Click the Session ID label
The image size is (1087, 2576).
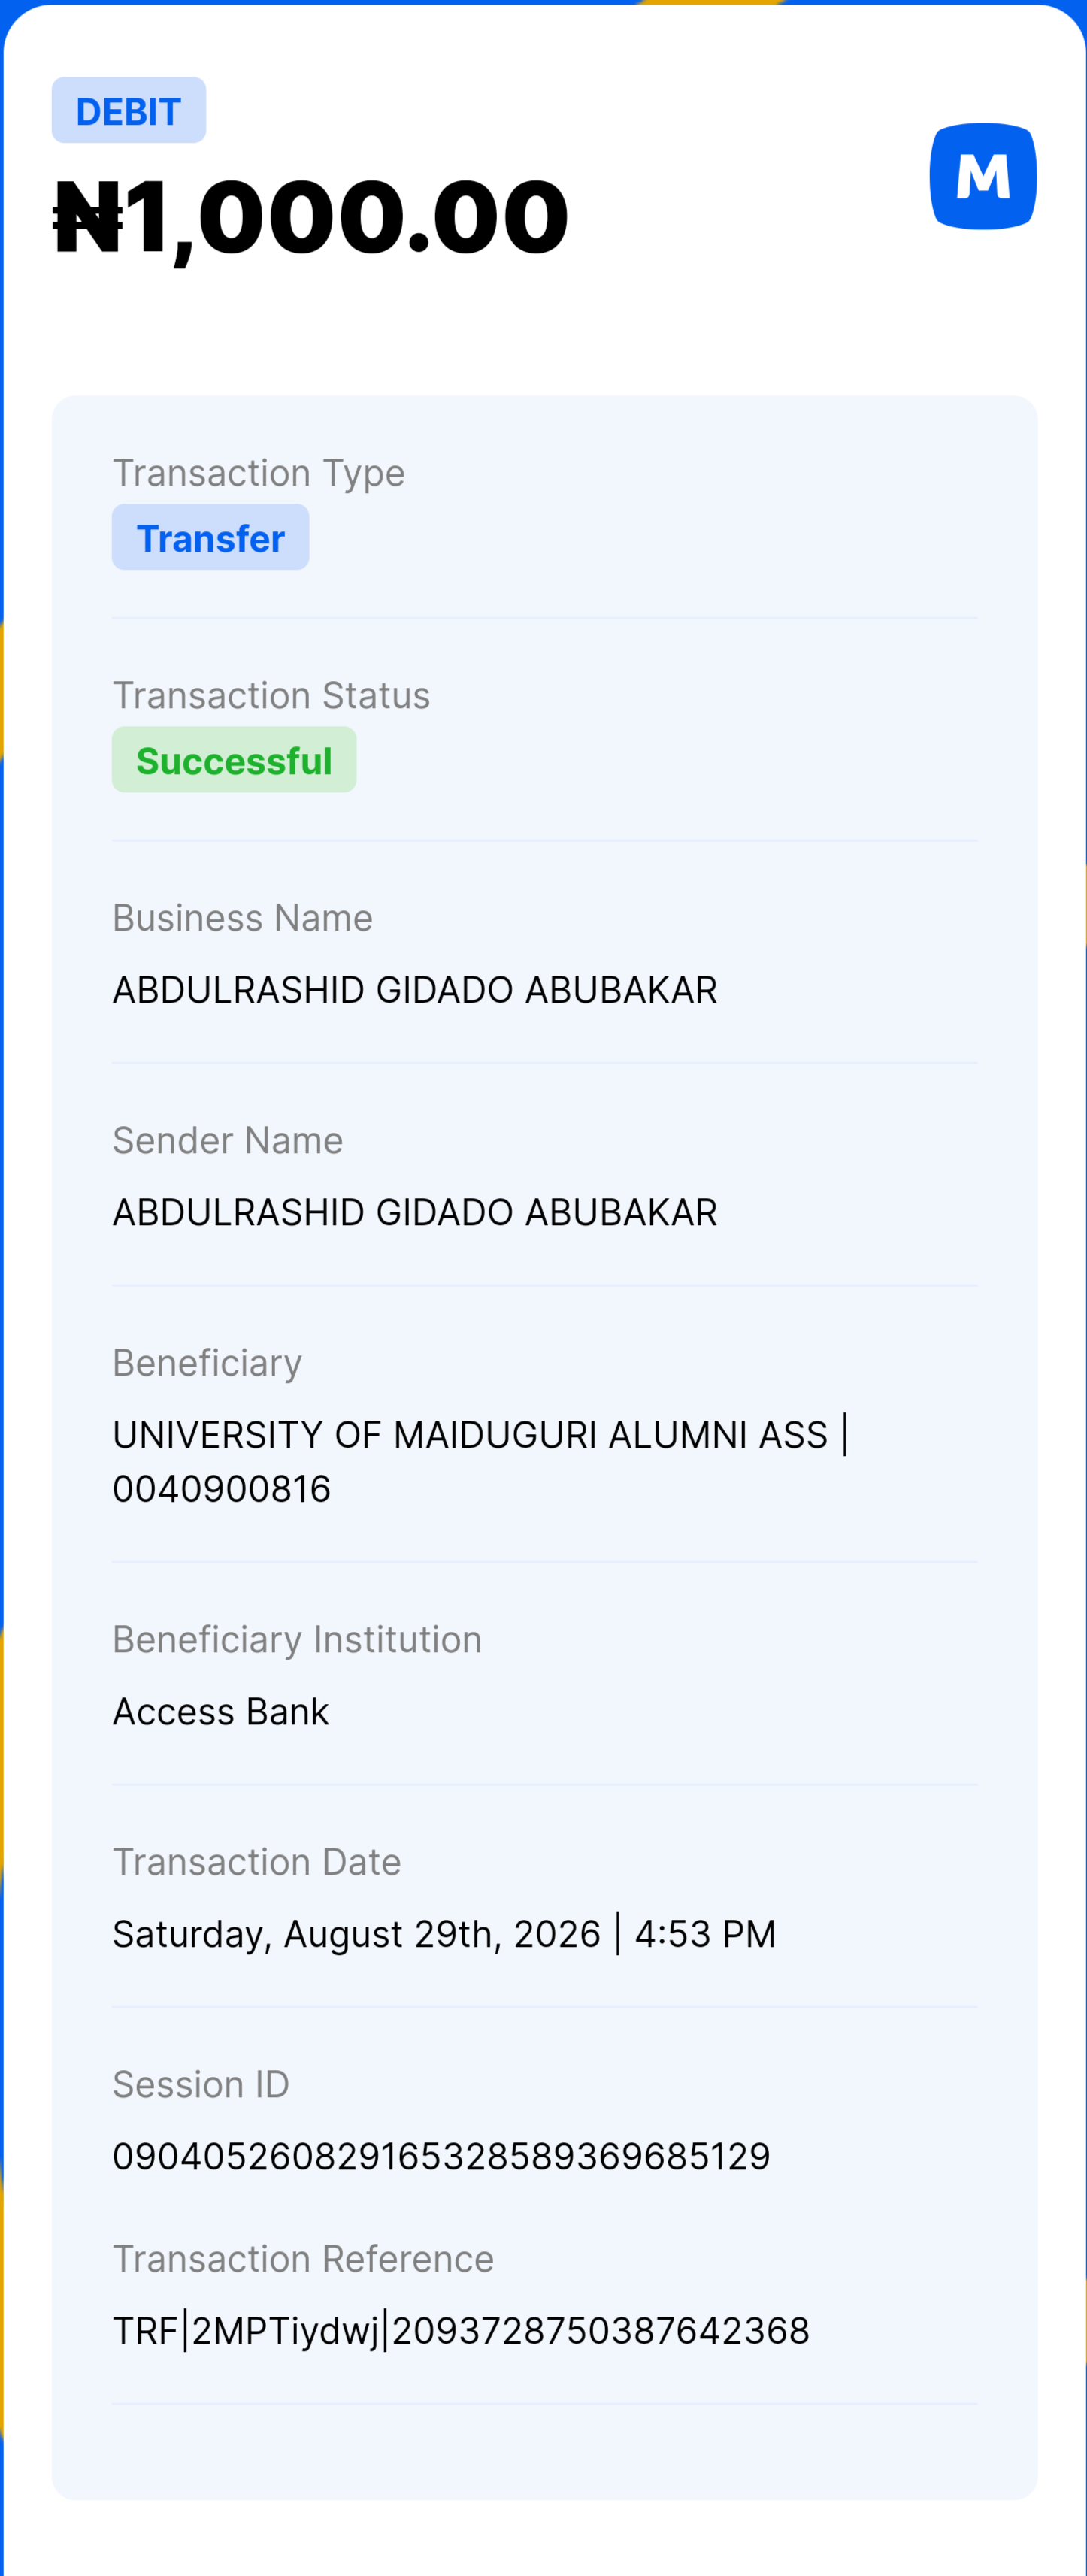201,2084
